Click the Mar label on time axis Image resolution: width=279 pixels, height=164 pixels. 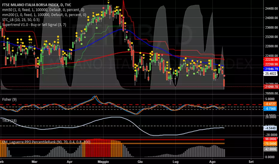pyautogui.click(x=34, y=162)
